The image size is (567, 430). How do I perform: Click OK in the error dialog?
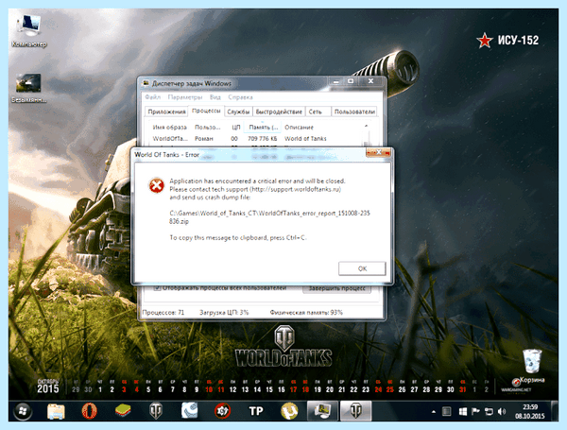point(362,268)
